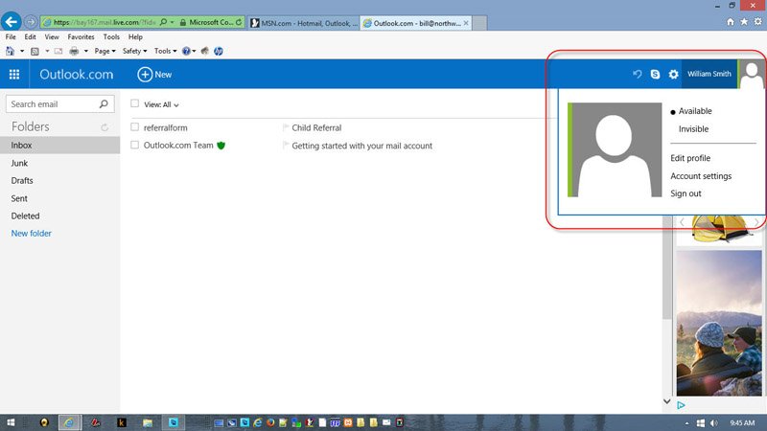Viewport: 767px width, 431px height.
Task: Open Account settings from account menu
Action: [x=701, y=176]
